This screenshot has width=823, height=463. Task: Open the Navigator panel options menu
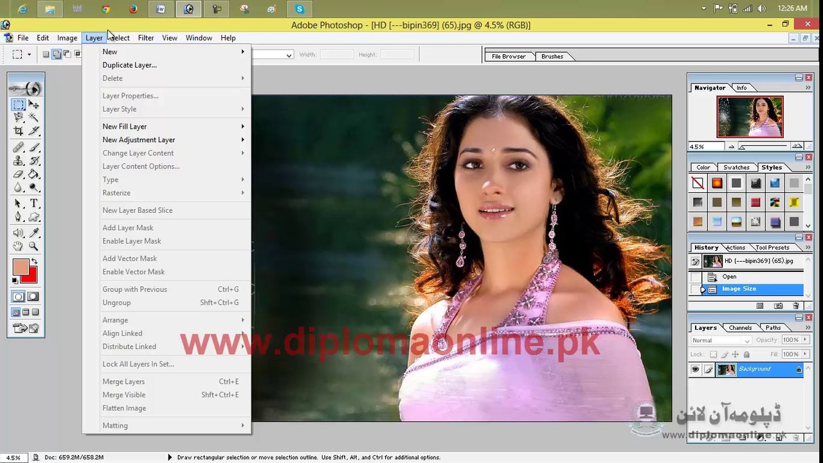tap(808, 87)
